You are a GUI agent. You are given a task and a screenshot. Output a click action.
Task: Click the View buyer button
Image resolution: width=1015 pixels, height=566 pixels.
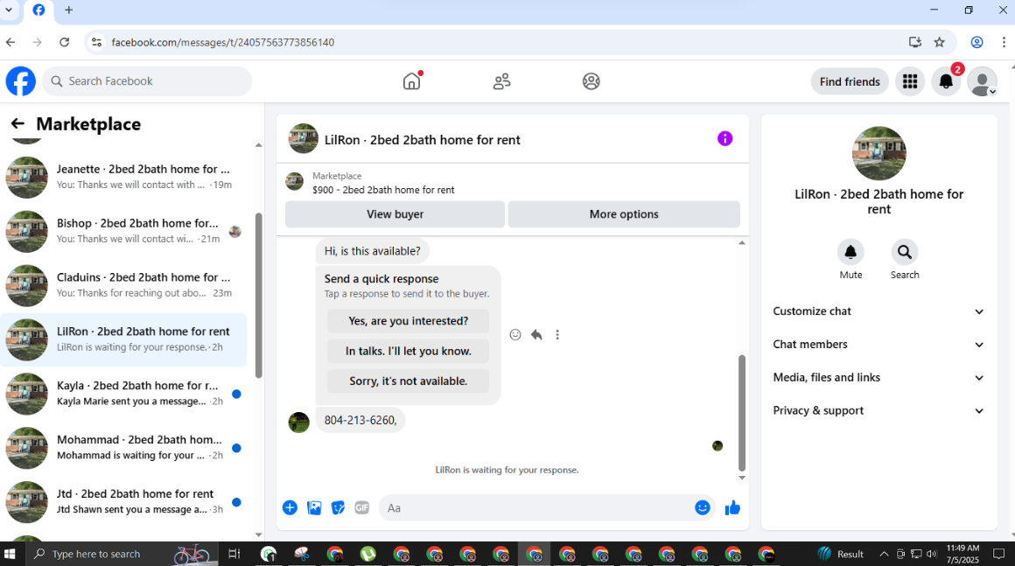pos(395,214)
